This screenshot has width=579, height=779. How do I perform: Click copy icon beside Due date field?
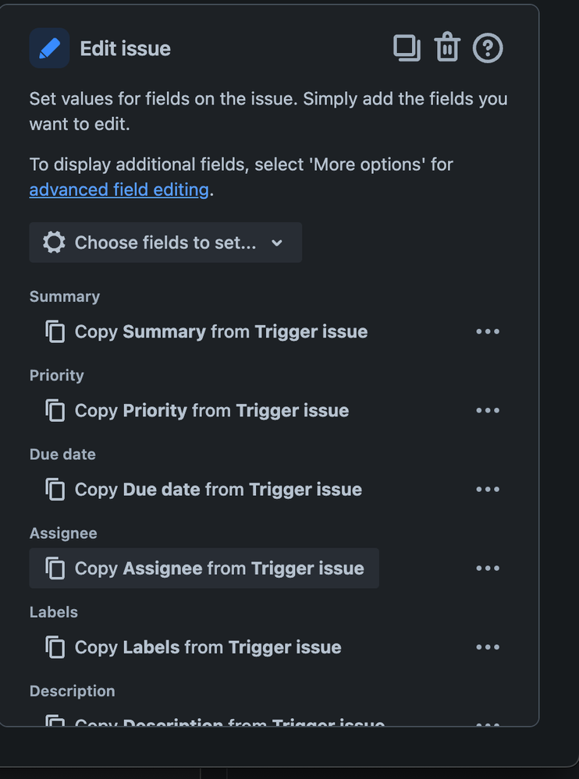55,490
